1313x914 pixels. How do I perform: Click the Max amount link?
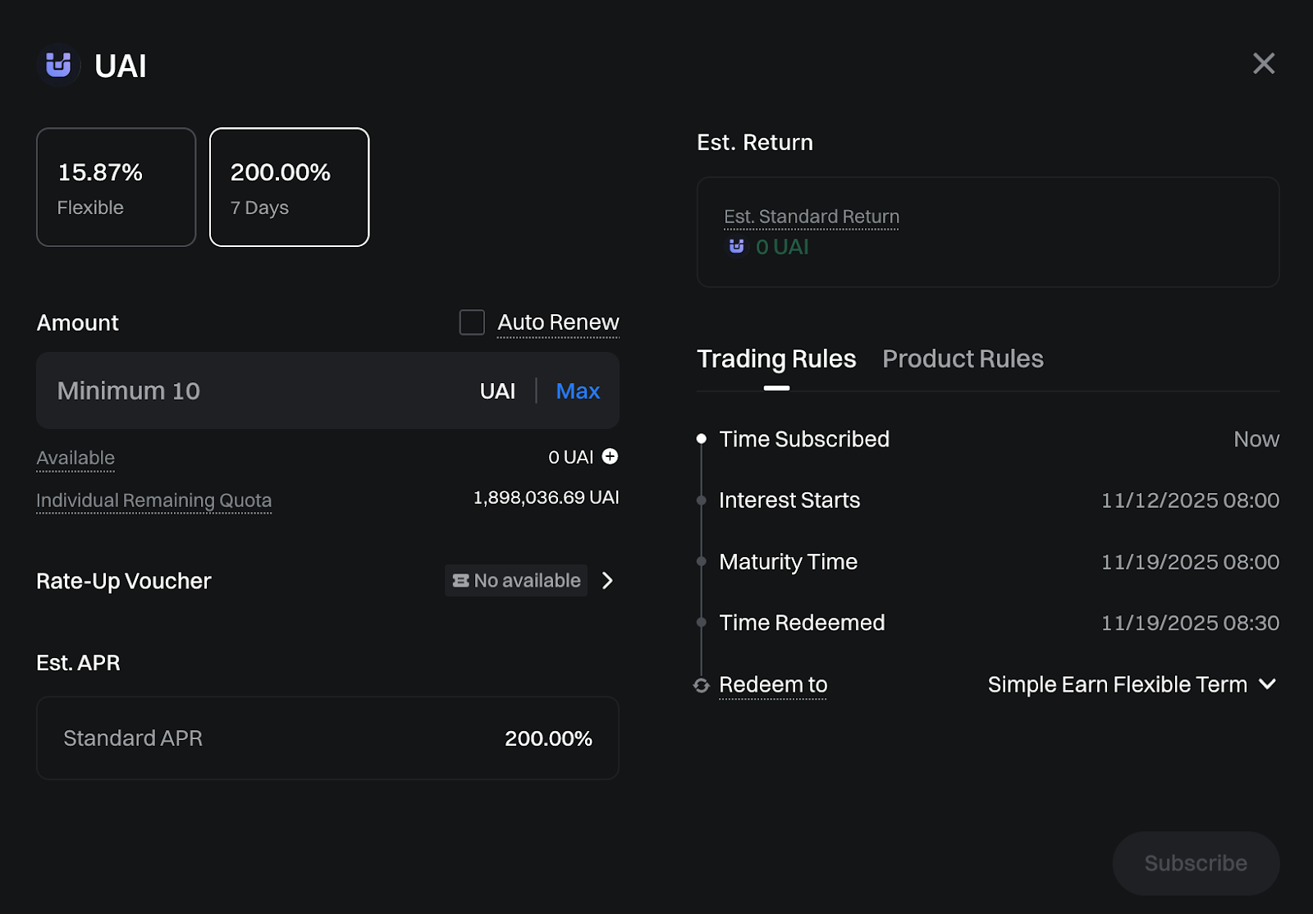click(x=577, y=391)
